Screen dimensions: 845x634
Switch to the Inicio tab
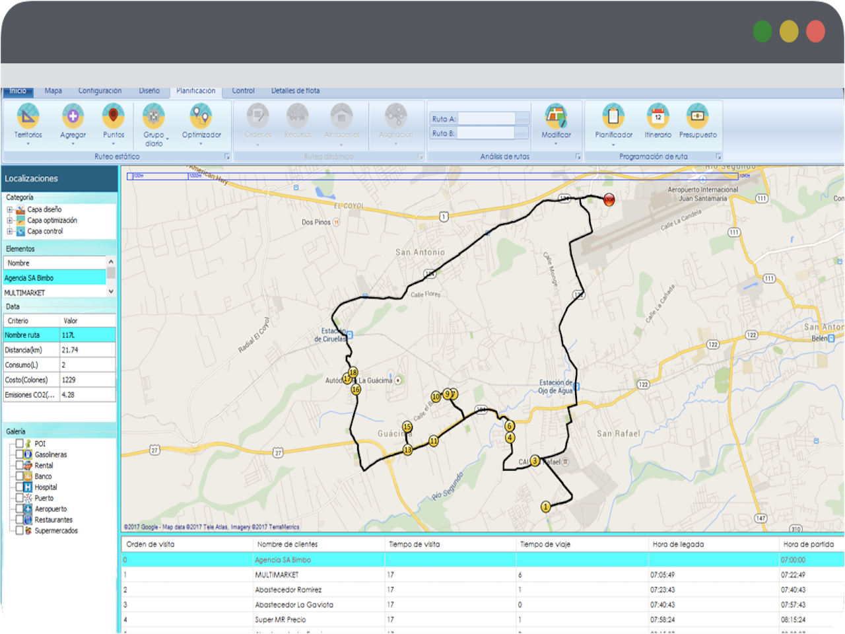(x=18, y=91)
